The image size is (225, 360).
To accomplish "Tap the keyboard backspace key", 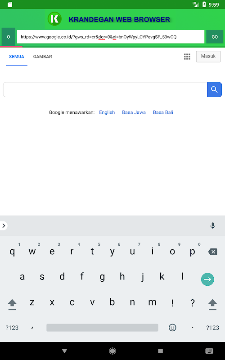I will coord(212,252).
